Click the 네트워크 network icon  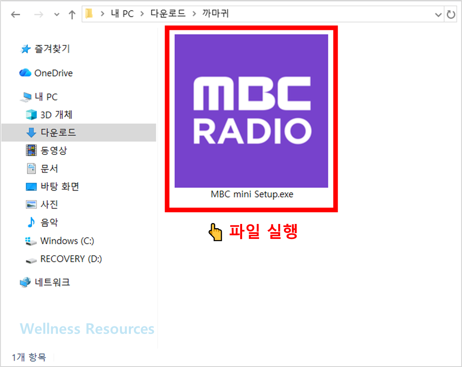coord(25,283)
